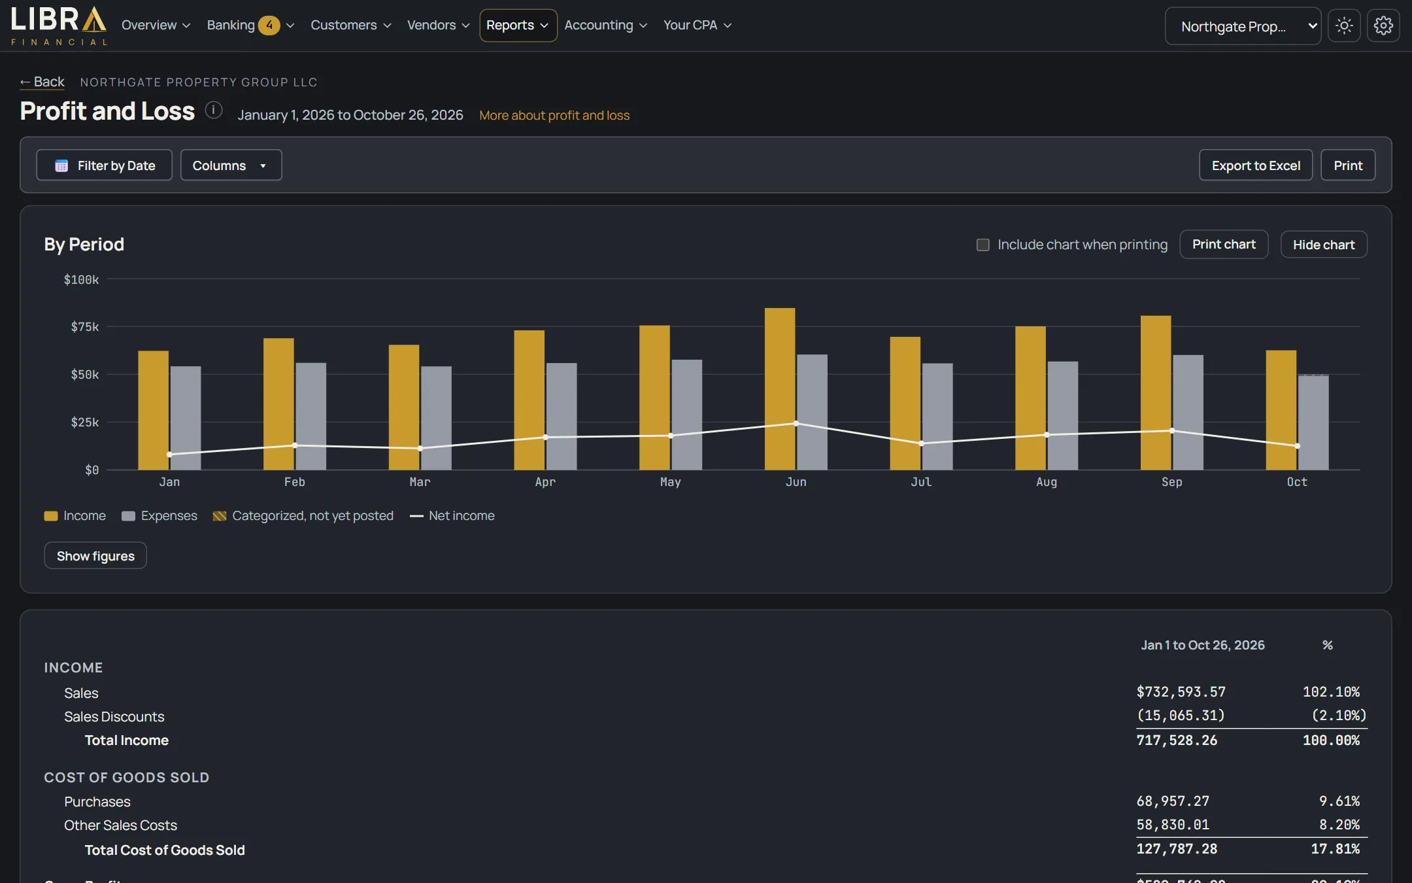1412x883 pixels.
Task: Click the June income bar in chart
Action: (x=780, y=389)
